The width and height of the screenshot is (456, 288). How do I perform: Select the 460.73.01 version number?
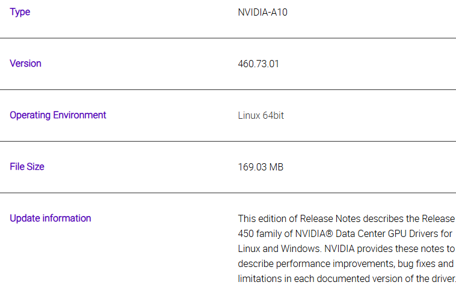pos(258,64)
